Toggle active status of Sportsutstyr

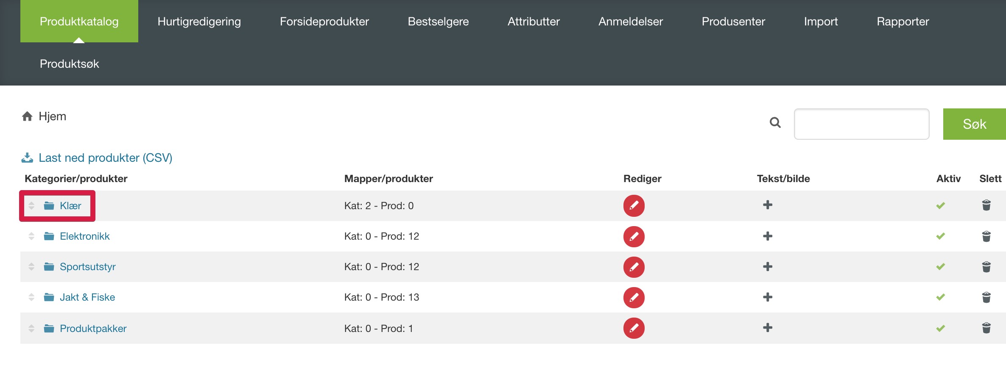point(940,267)
